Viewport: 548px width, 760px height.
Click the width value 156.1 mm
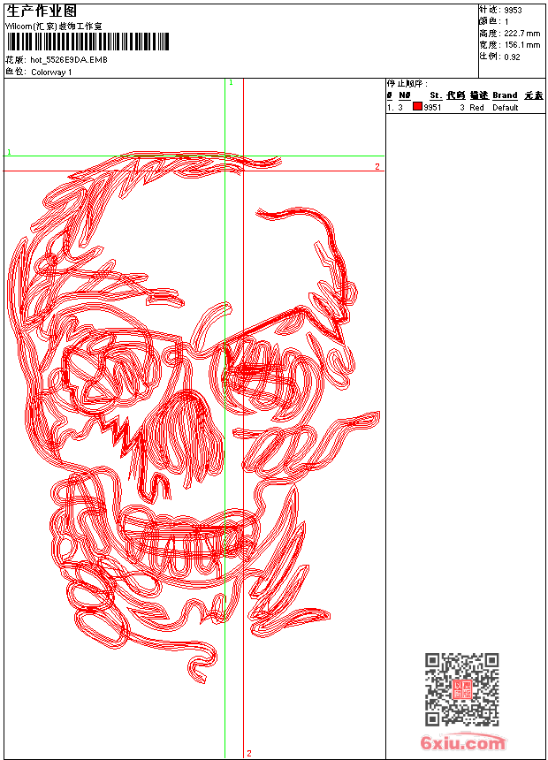pyautogui.click(x=521, y=44)
